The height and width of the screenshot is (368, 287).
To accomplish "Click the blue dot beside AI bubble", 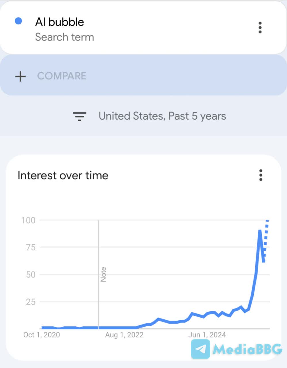I will (x=18, y=21).
